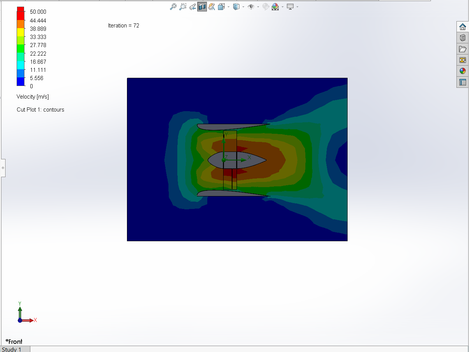
Task: Open the Dynamic Annotation Views tool
Action: coord(212,7)
